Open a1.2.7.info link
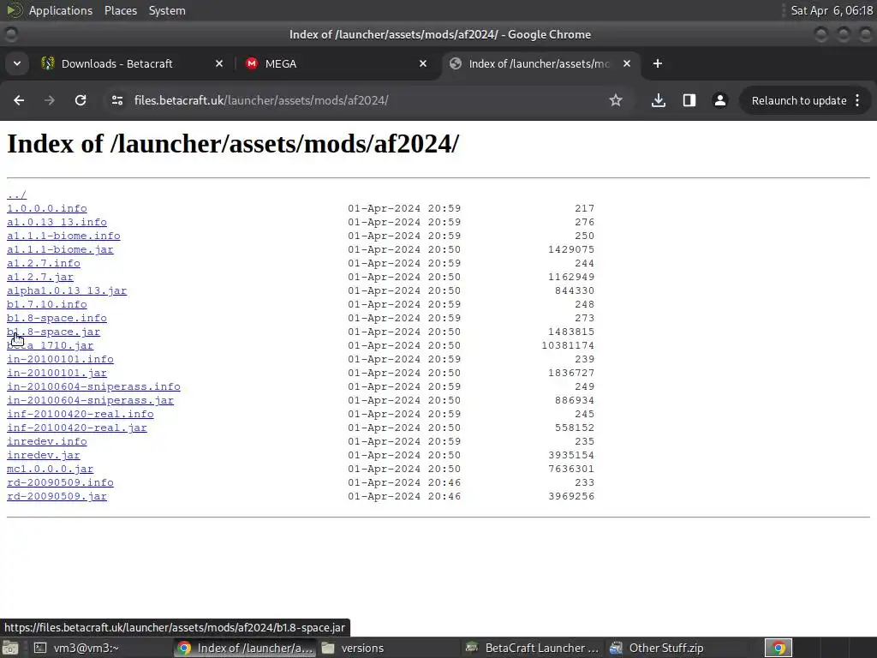Image resolution: width=877 pixels, height=658 pixels. [x=44, y=263]
